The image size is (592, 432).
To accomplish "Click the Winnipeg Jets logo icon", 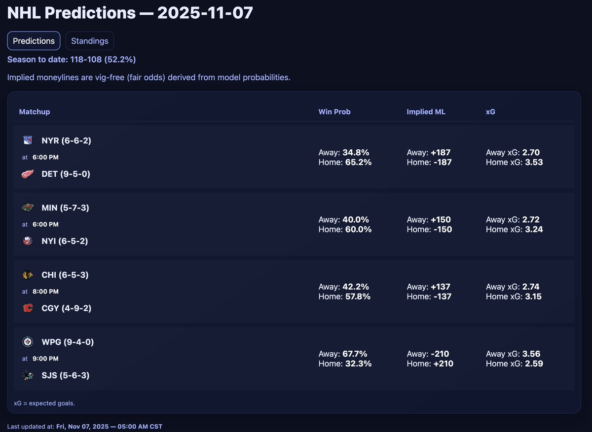I will tap(28, 342).
